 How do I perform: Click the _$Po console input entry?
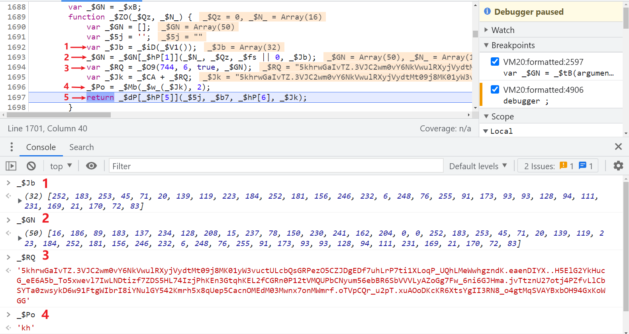26,314
